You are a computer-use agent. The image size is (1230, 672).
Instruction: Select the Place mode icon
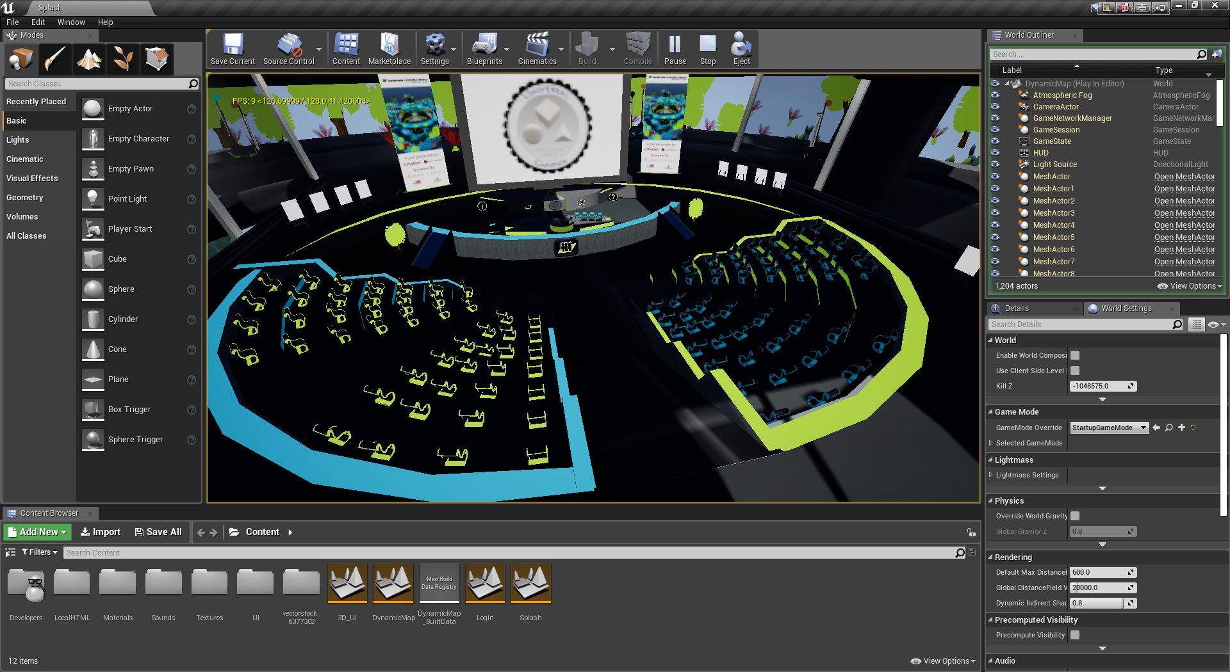point(21,60)
